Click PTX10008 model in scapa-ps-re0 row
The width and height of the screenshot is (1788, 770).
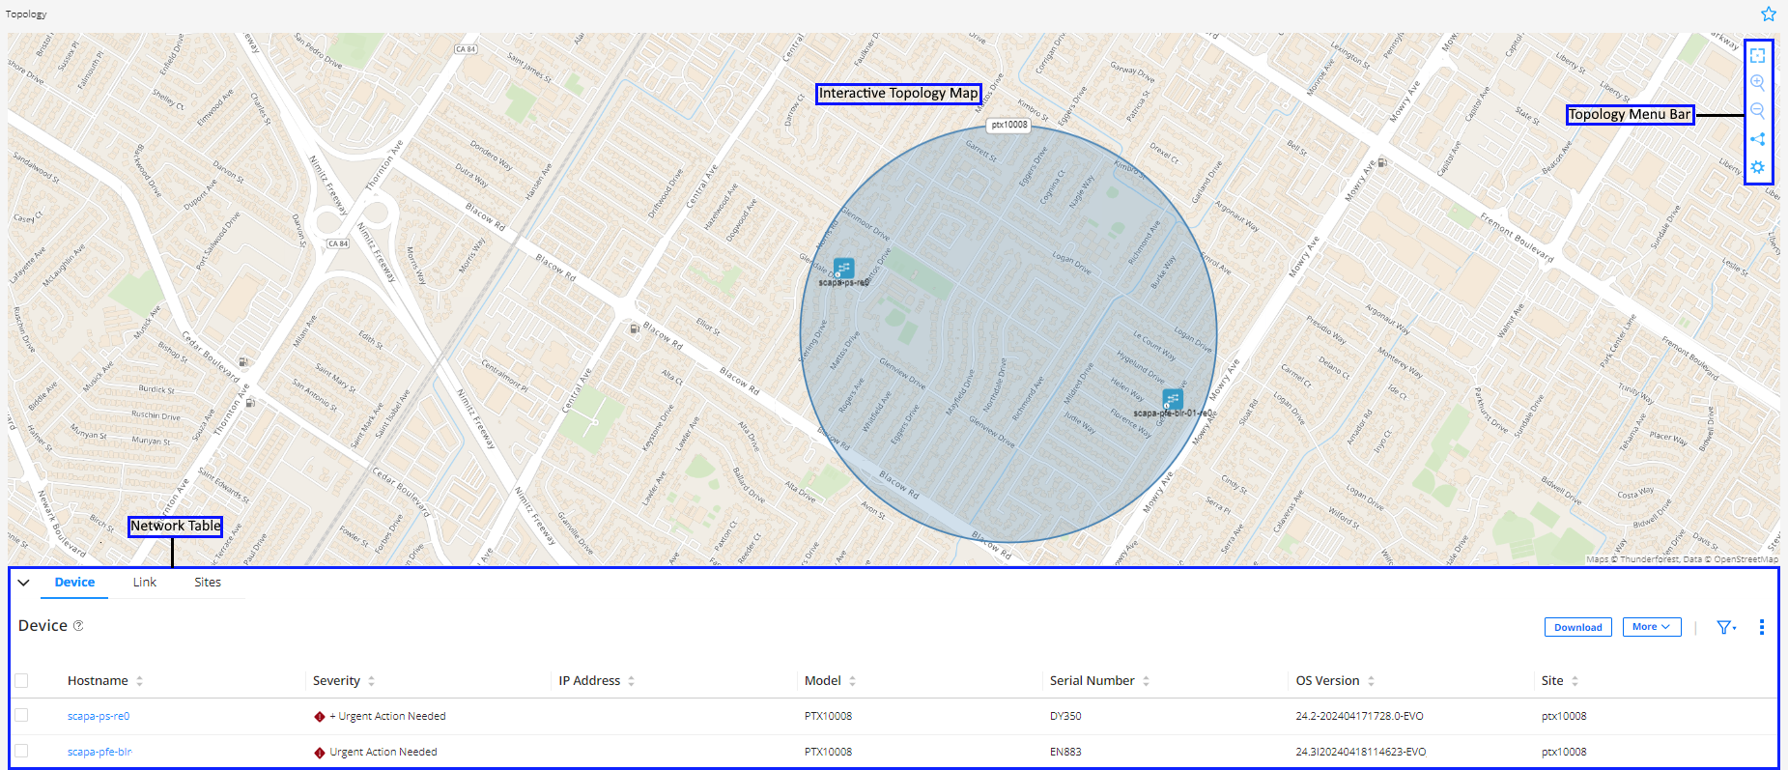828,717
